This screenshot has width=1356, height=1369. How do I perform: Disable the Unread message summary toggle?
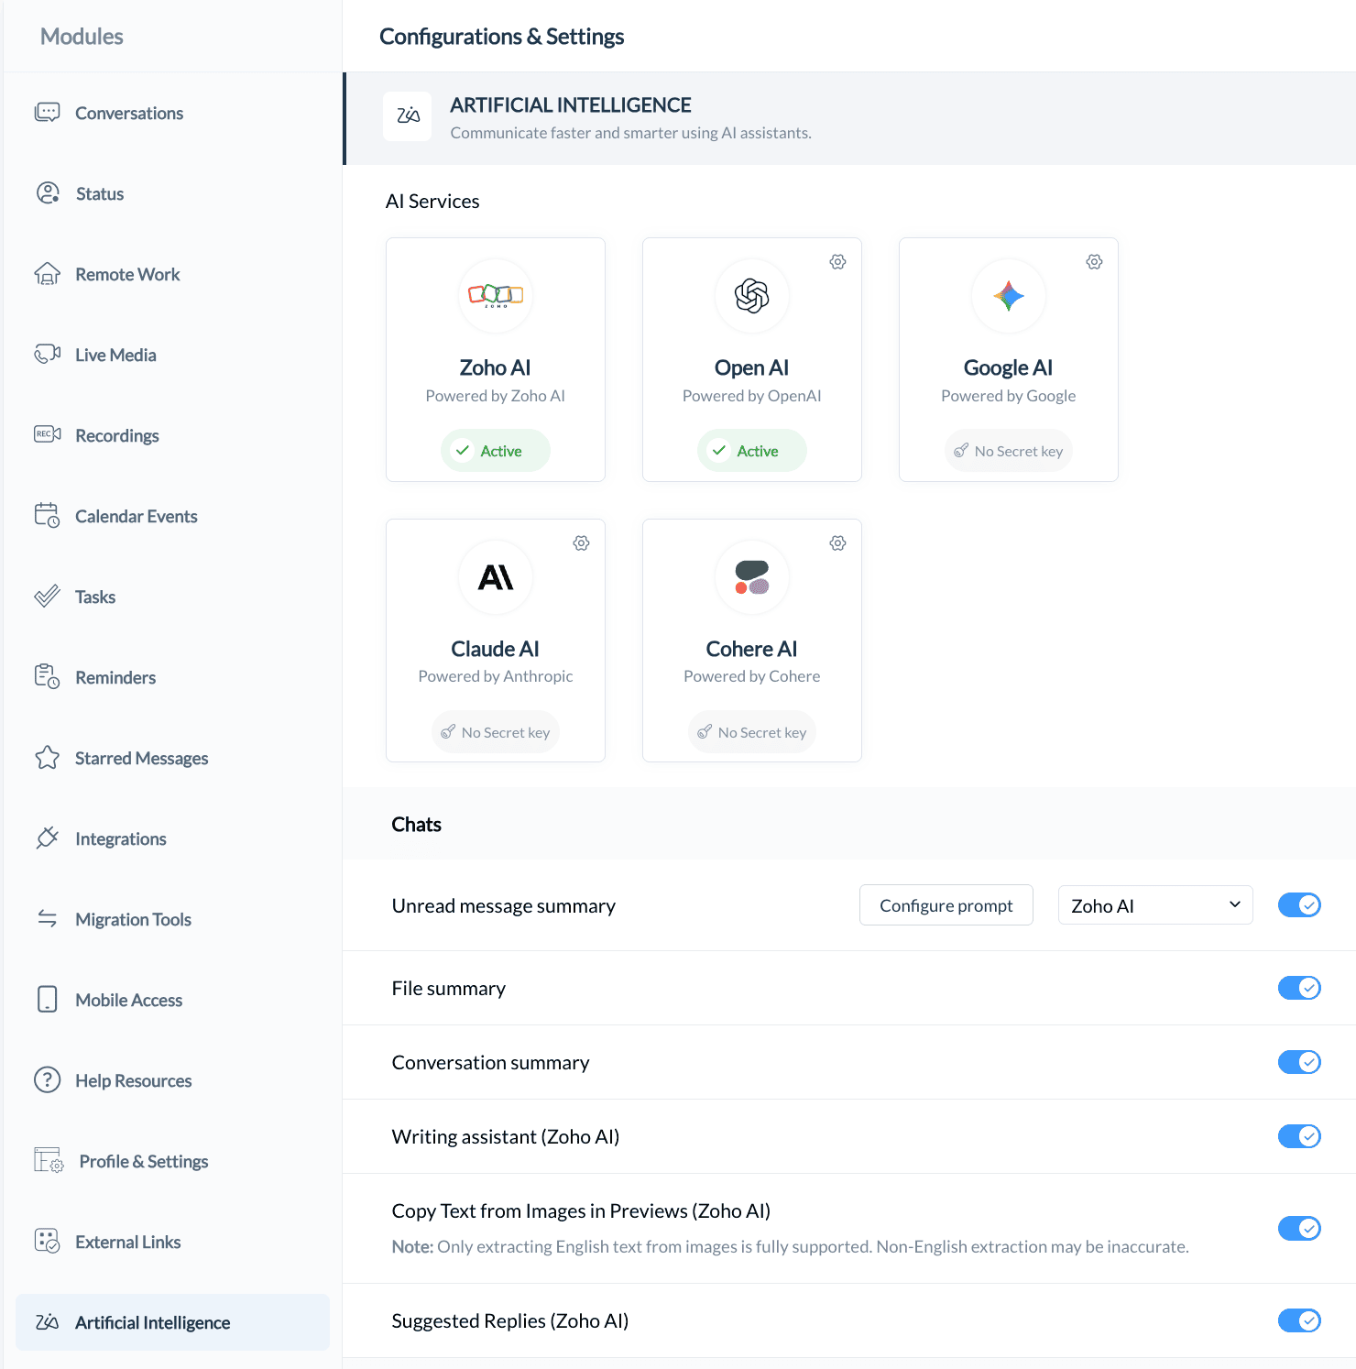tap(1299, 905)
